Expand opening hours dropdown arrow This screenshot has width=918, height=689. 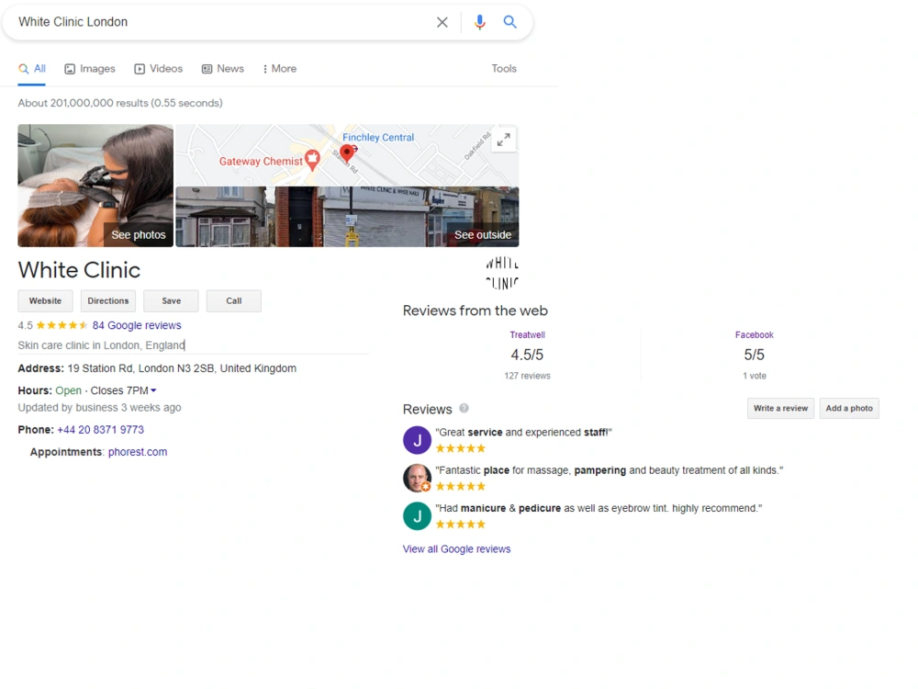click(x=153, y=390)
